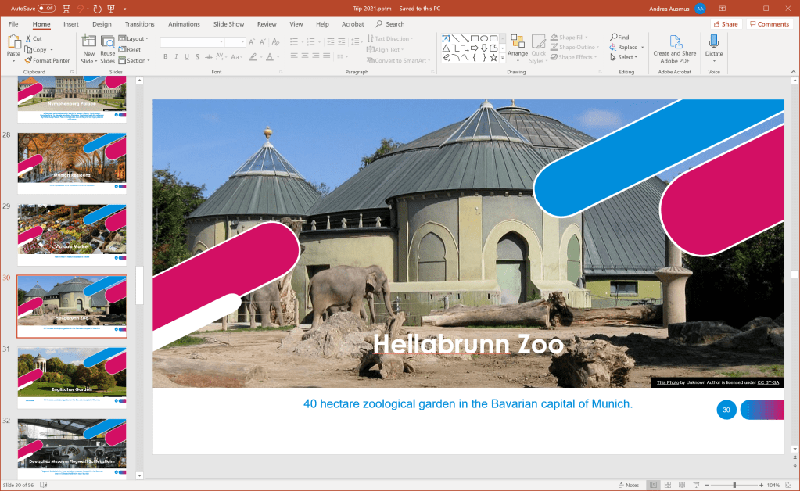Toggle Normal view button in status bar

coord(653,485)
